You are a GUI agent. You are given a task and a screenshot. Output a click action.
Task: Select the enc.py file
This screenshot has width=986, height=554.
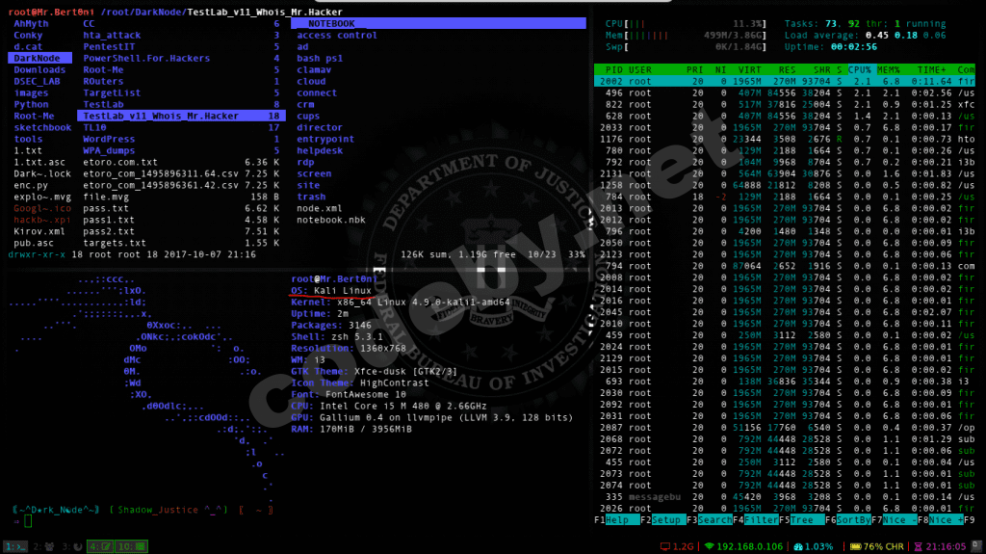click(x=31, y=185)
